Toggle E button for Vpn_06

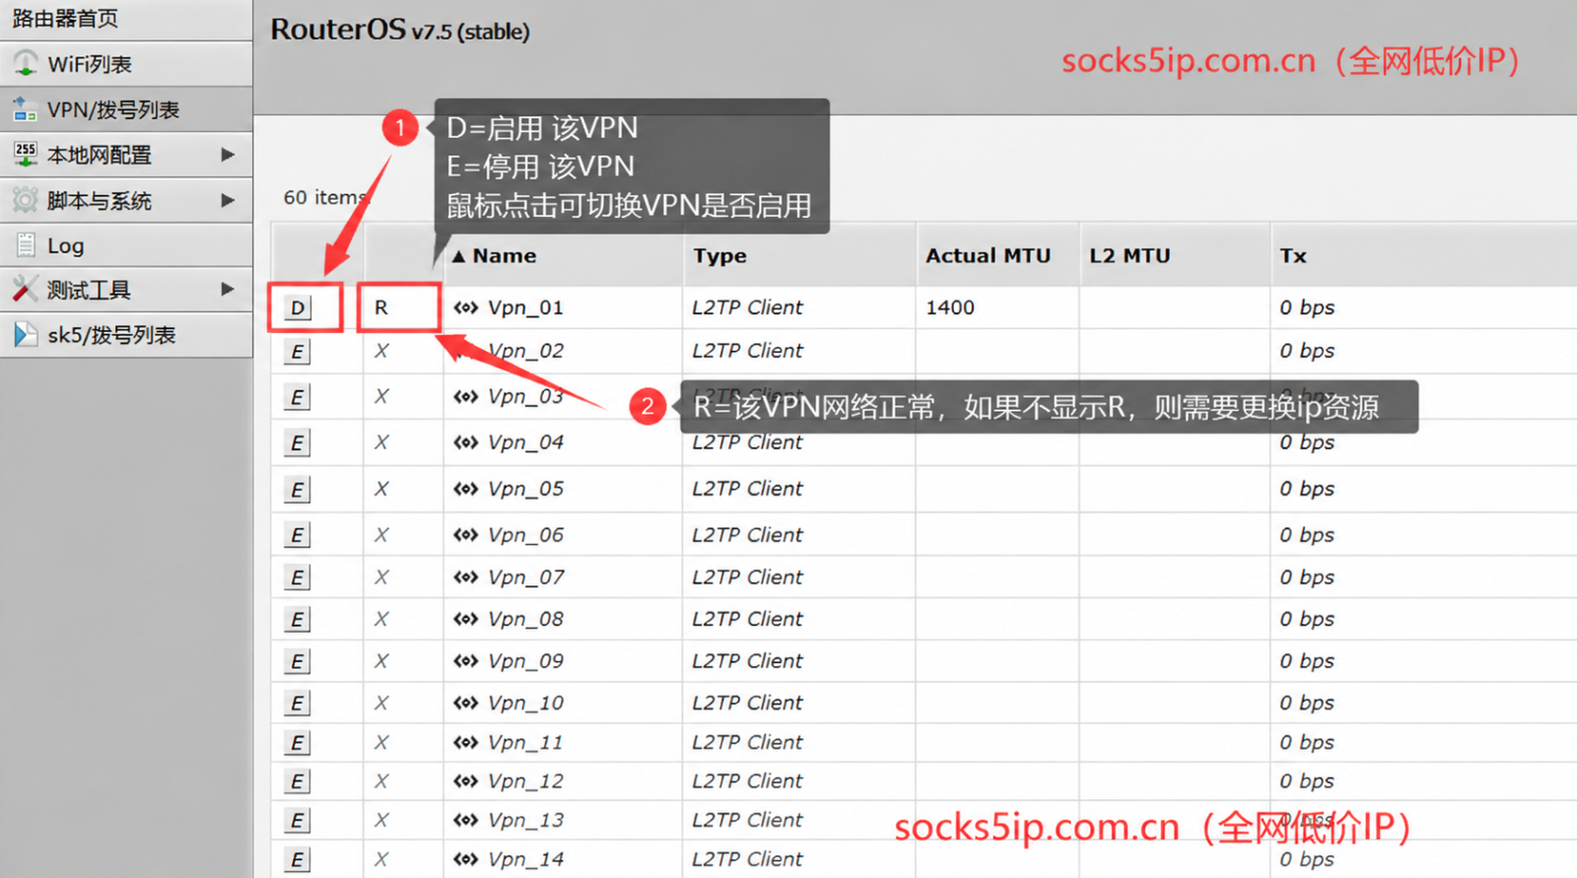coord(297,535)
